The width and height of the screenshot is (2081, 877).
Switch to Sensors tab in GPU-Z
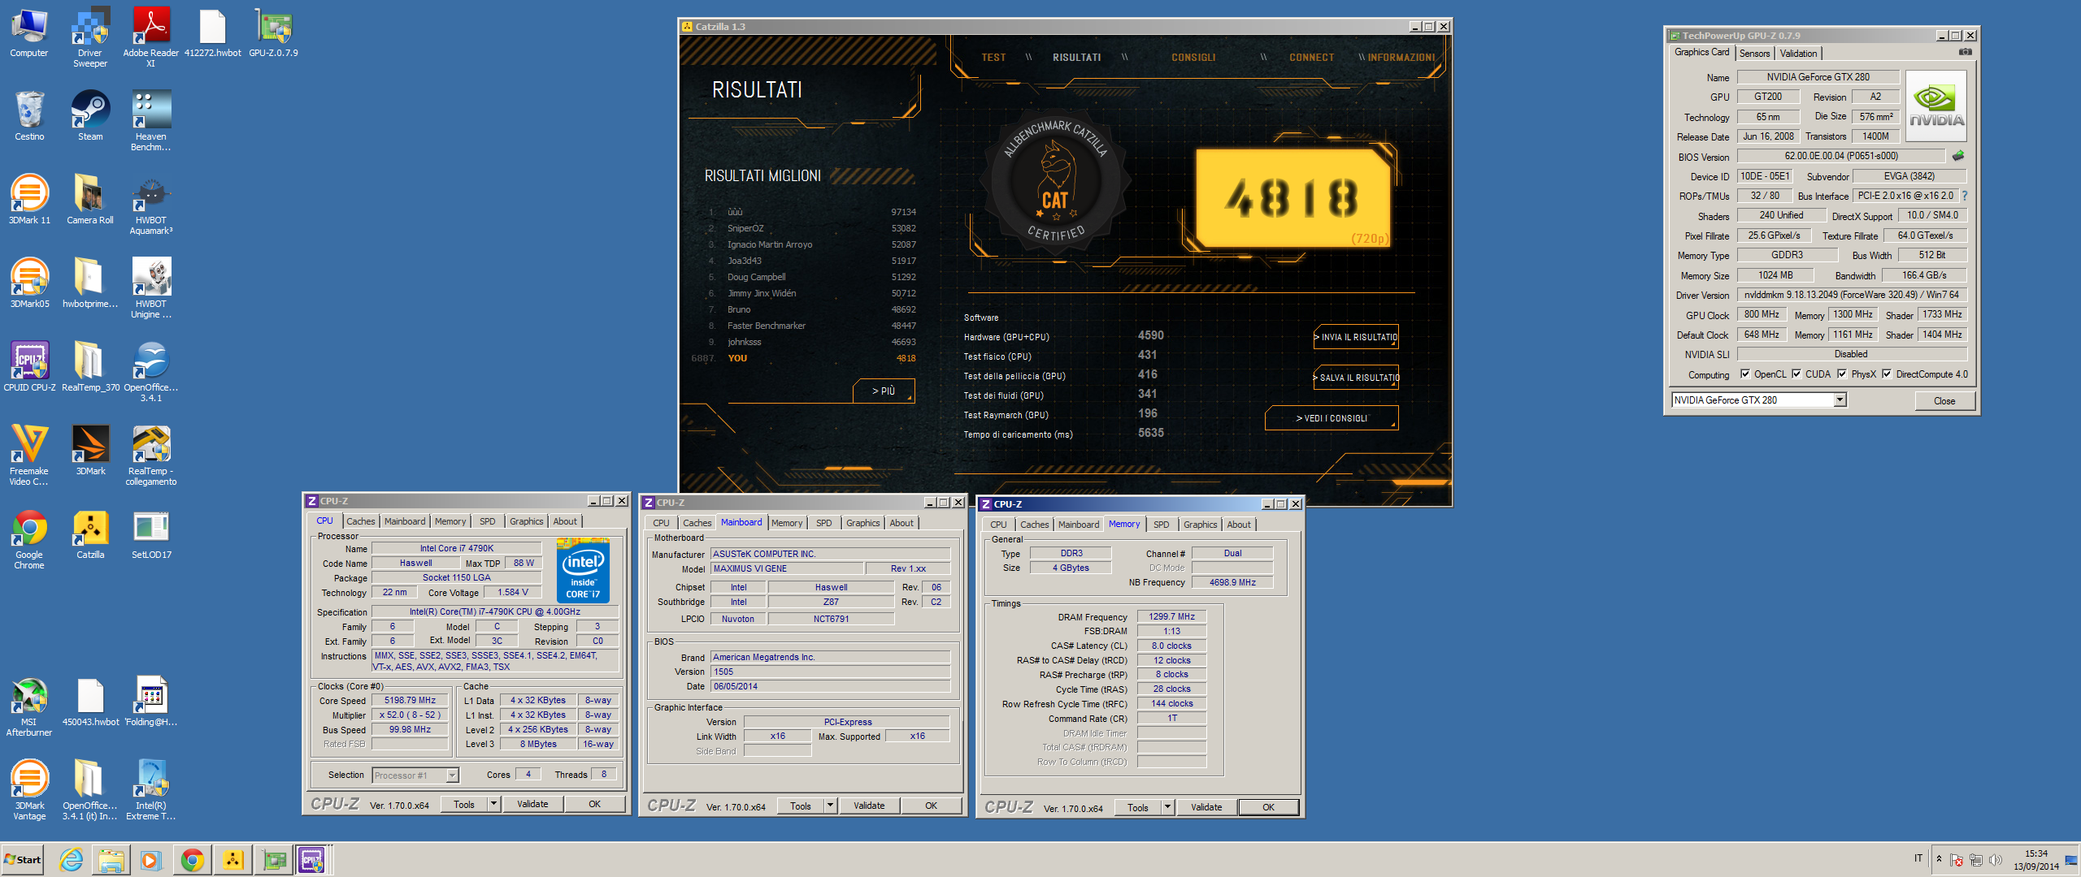tap(1755, 54)
